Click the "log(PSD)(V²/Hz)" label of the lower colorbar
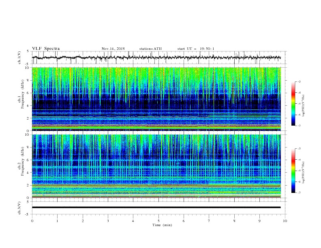This screenshot has height=248, width=321. point(303,172)
